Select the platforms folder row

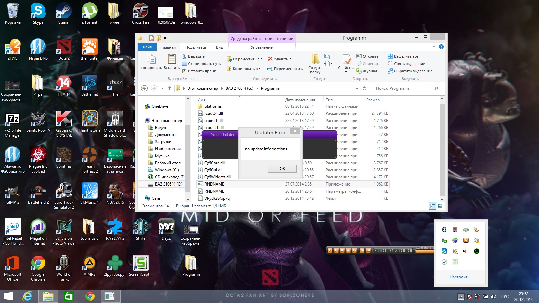tap(293, 106)
